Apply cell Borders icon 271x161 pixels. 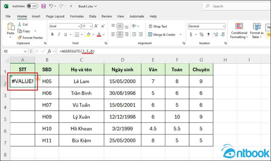(77, 34)
